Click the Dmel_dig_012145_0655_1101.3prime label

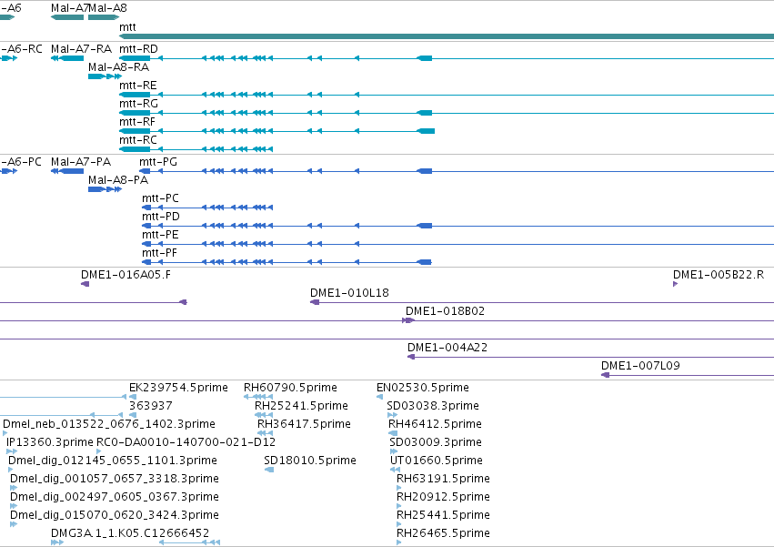113,461
